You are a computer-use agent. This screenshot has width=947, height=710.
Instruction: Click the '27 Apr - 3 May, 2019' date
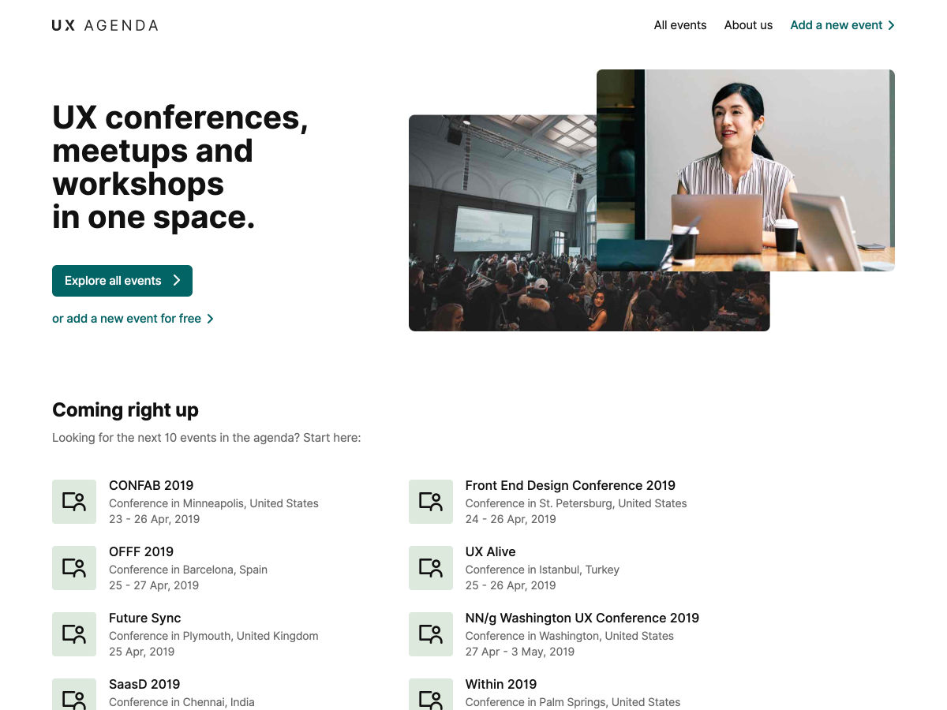[x=520, y=652]
